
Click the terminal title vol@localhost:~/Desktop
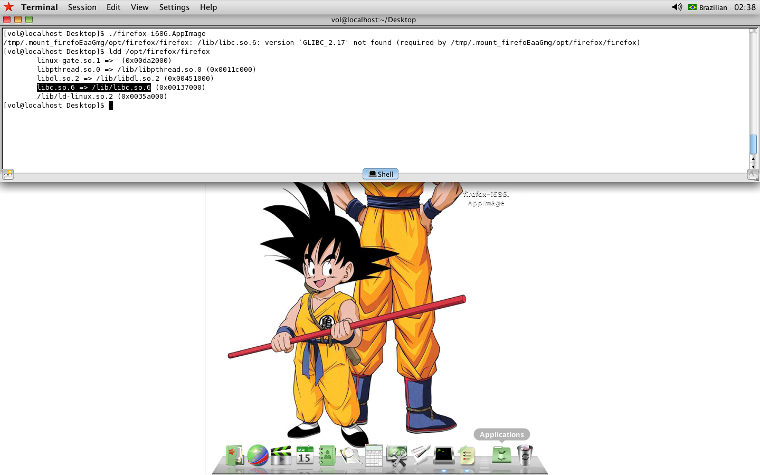374,20
